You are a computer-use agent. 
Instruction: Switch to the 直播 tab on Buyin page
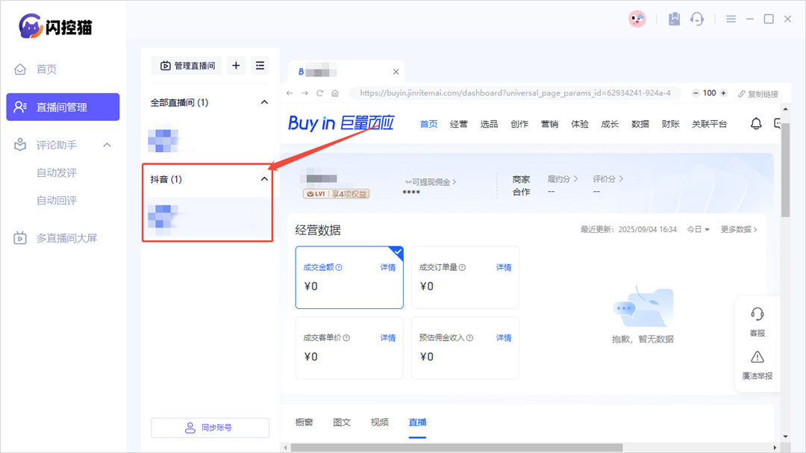coord(417,422)
